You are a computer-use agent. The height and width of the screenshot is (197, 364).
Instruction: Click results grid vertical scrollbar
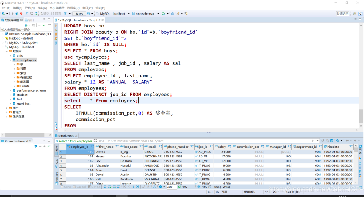tap(356, 150)
